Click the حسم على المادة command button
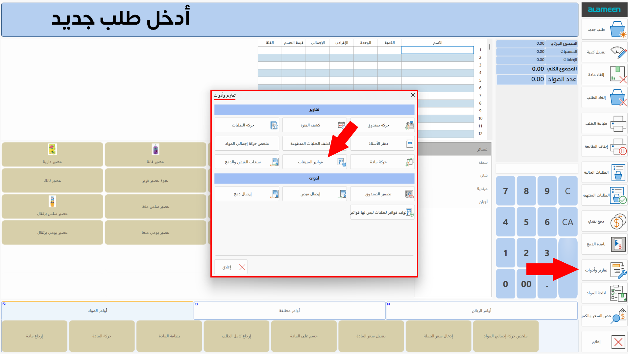The width and height of the screenshot is (628, 354). pos(304,336)
